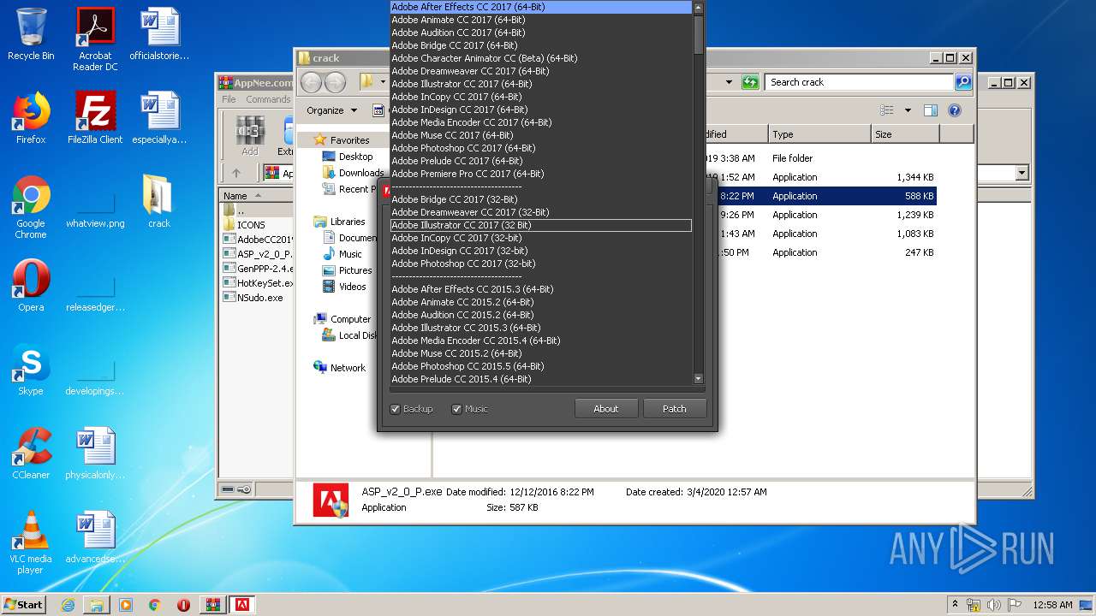This screenshot has width=1096, height=616.
Task: Click the WinRAR taskbar button
Action: pos(213,605)
